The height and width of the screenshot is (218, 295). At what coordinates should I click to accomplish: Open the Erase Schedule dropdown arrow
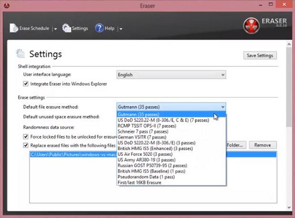coord(55,29)
